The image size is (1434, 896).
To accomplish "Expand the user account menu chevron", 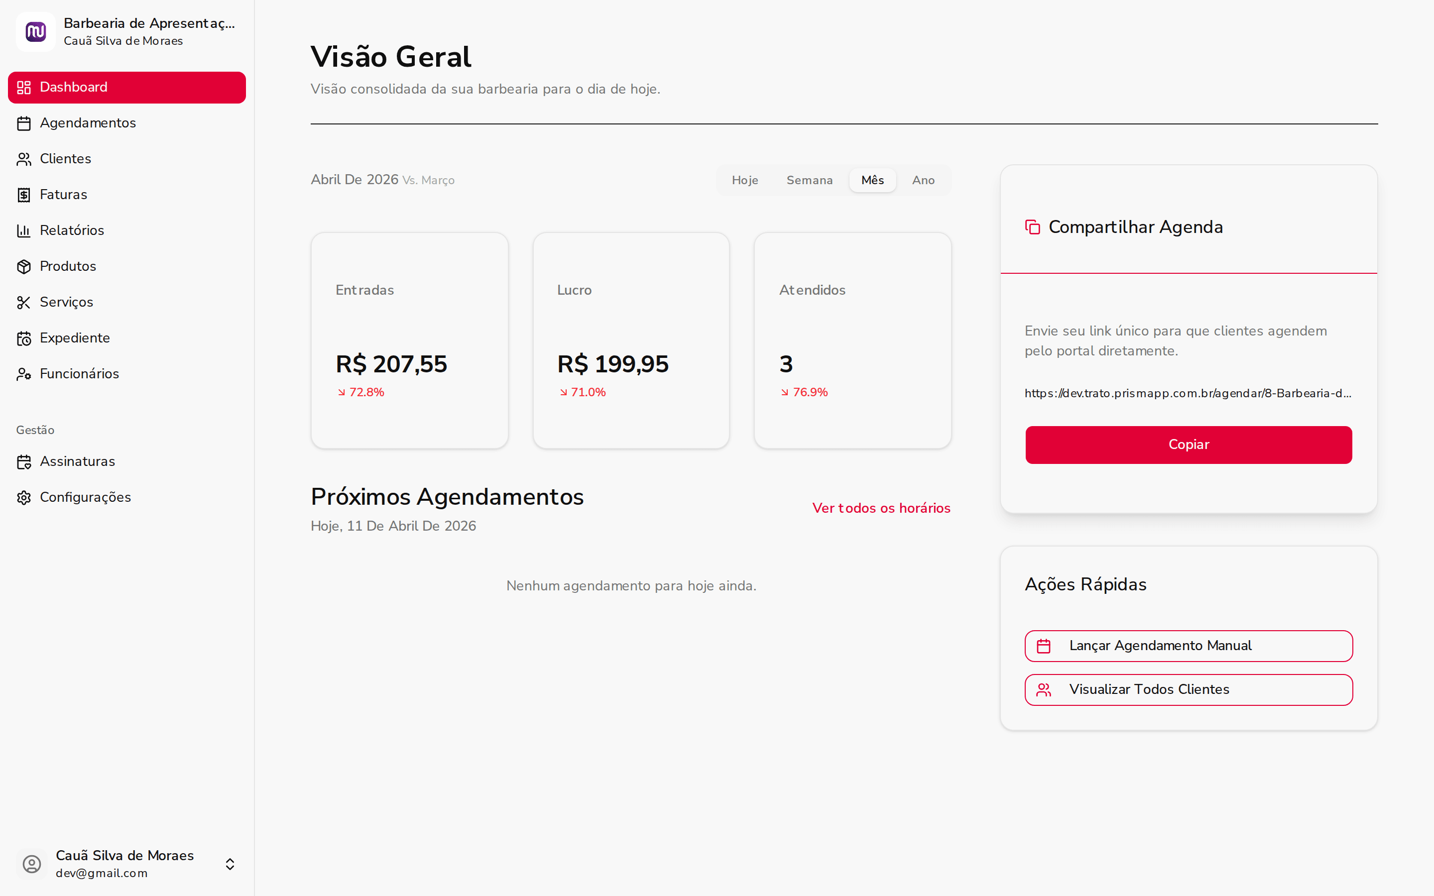I will point(230,864).
